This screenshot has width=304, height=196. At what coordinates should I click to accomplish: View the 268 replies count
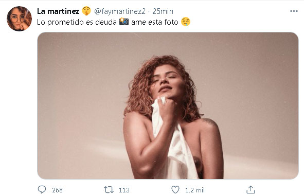coord(58,190)
